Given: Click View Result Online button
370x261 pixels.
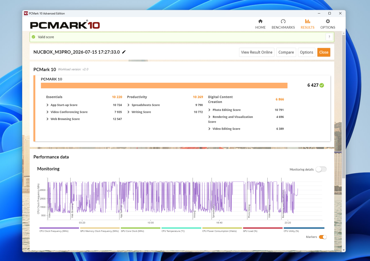Looking at the screenshot, I should click(x=257, y=52).
